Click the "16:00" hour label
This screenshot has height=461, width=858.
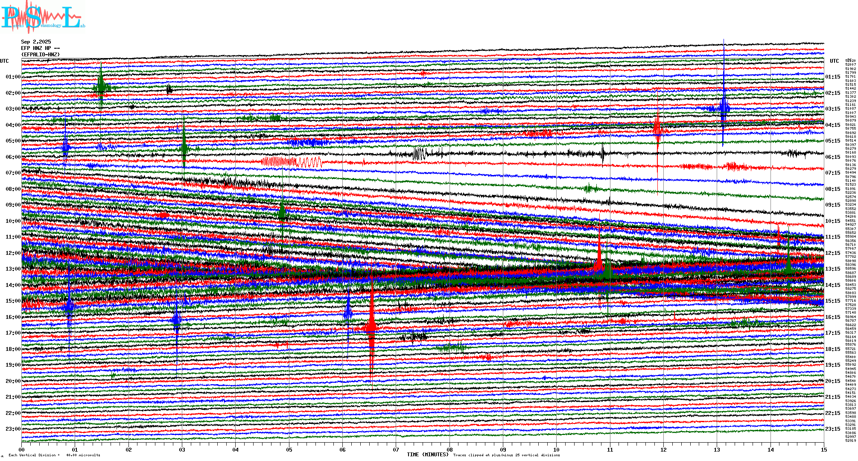(x=13, y=317)
